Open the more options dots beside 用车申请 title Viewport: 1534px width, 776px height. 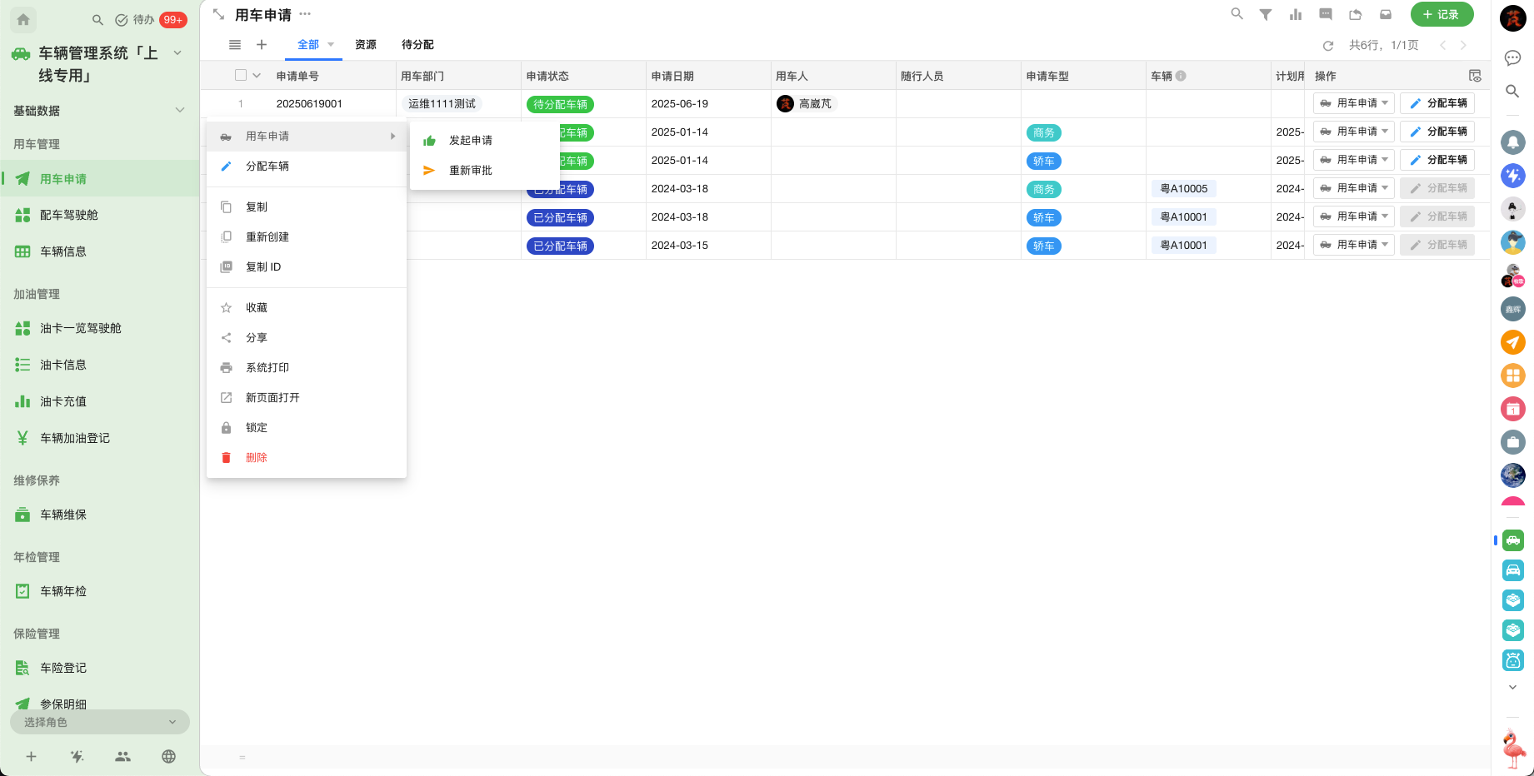[x=305, y=14]
